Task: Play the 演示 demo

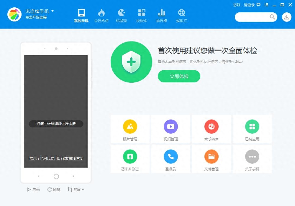Action: (x=33, y=190)
